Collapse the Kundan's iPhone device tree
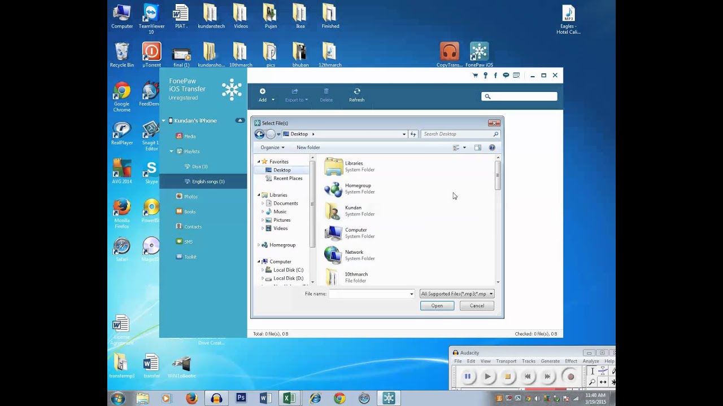 (x=164, y=121)
